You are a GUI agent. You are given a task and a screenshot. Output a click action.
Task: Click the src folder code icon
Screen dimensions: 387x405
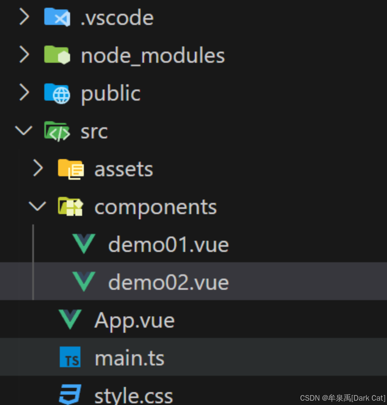point(57,131)
